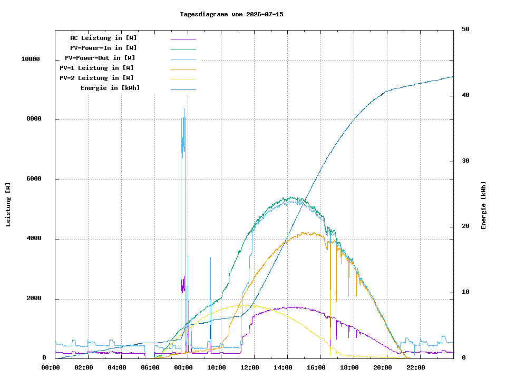Select legend entry PV-1 Leistung in [W]
The width and height of the screenshot is (506, 379).
[96, 68]
